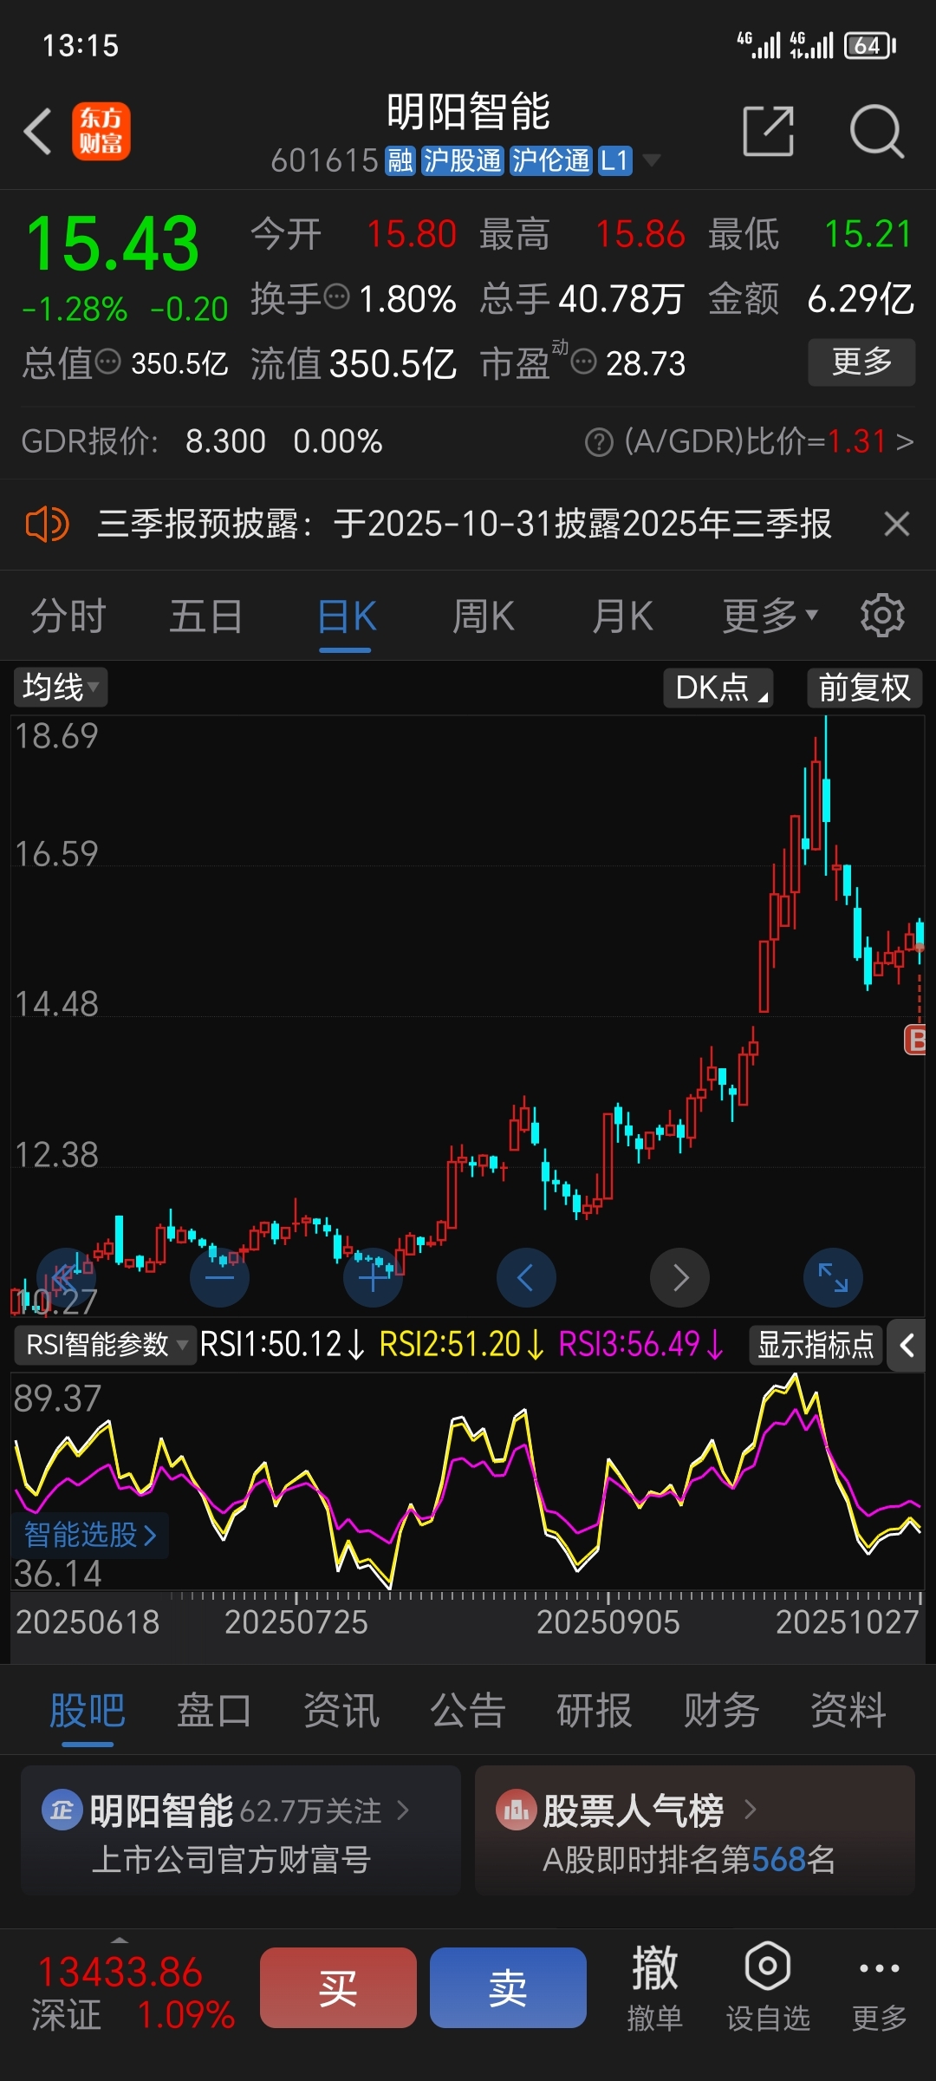Open the 资料 tab
936x2081 pixels.
(x=848, y=1711)
